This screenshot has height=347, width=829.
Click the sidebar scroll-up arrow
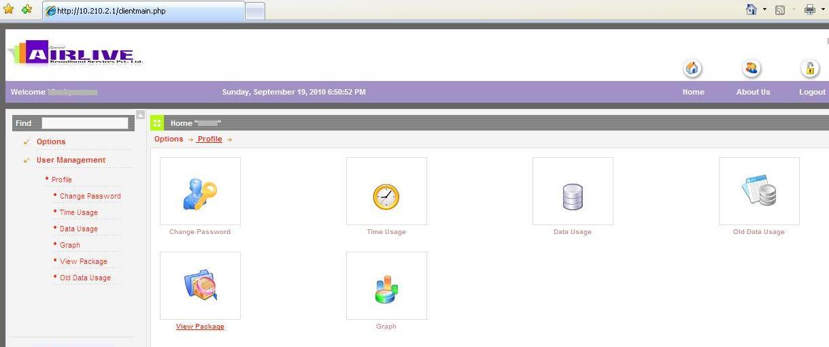(x=141, y=114)
